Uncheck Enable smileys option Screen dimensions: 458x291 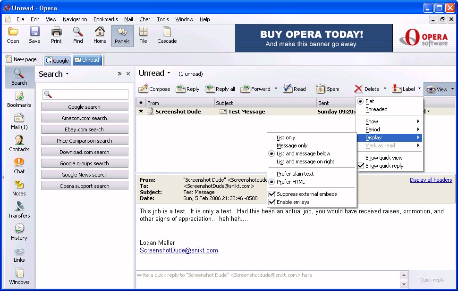click(272, 202)
